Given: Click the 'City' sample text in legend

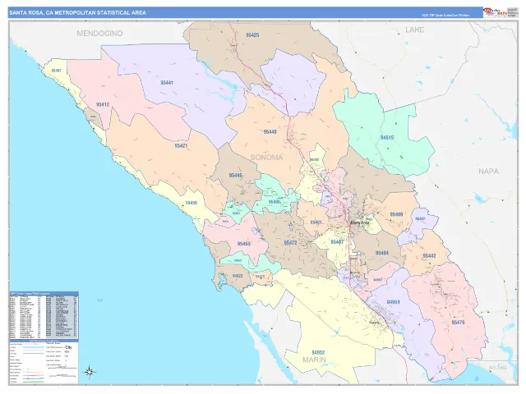Looking at the screenshot, I should (69, 347).
